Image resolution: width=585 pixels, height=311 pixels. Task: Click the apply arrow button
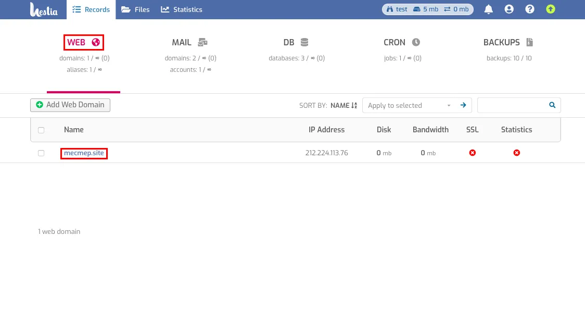pos(463,105)
